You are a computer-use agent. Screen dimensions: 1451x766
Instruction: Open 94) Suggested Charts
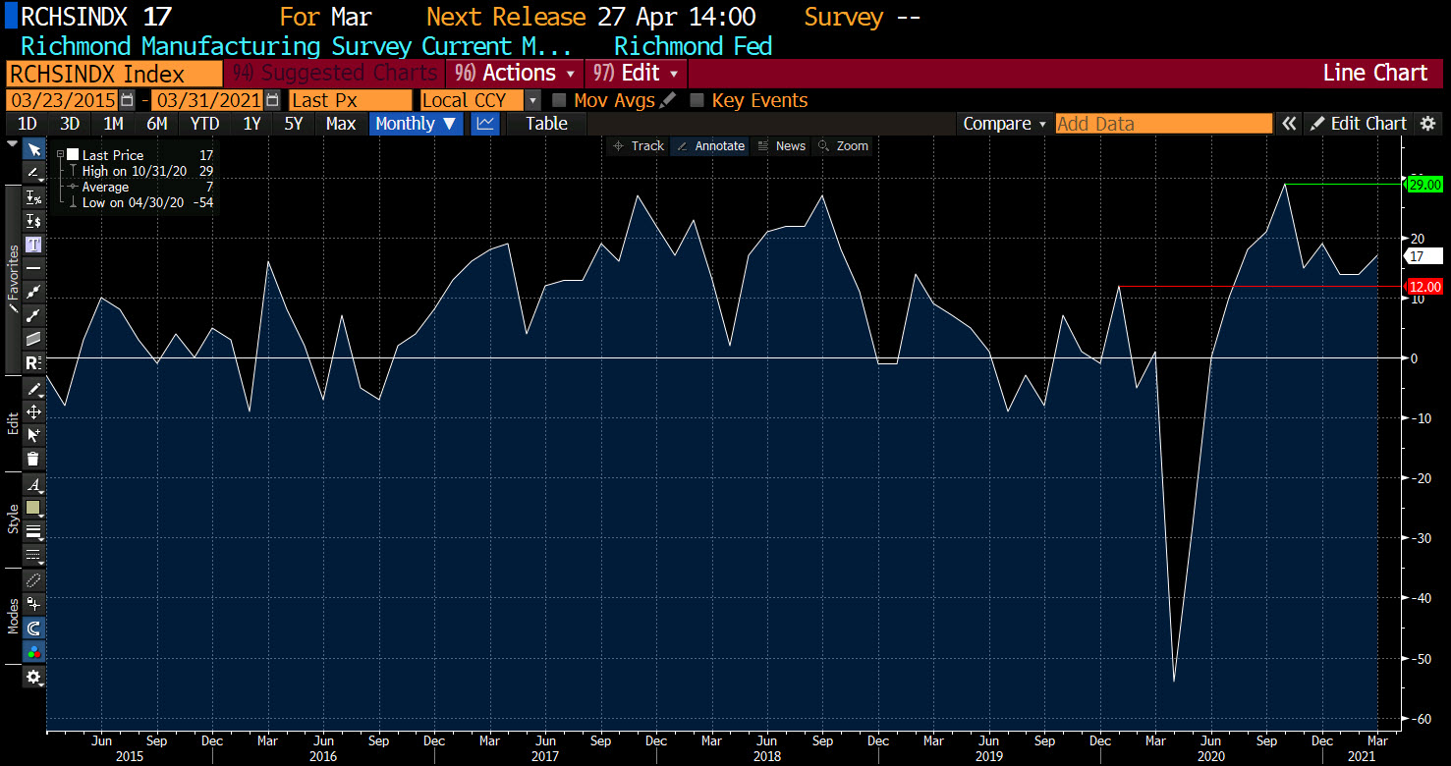coord(334,74)
